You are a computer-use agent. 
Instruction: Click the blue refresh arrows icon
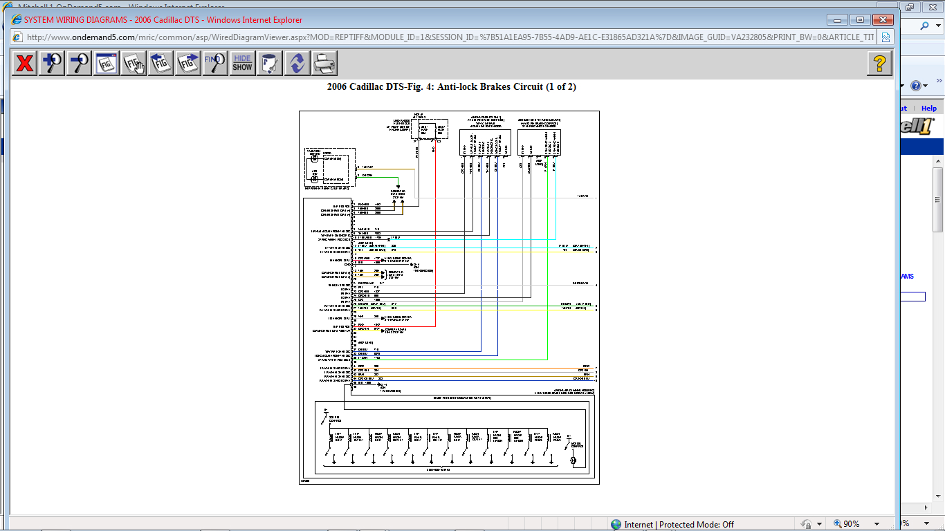297,64
